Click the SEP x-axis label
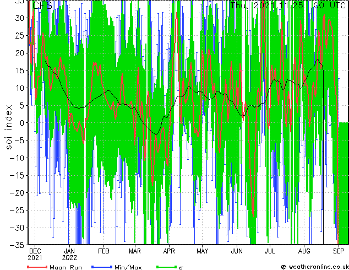 [x=339, y=251]
